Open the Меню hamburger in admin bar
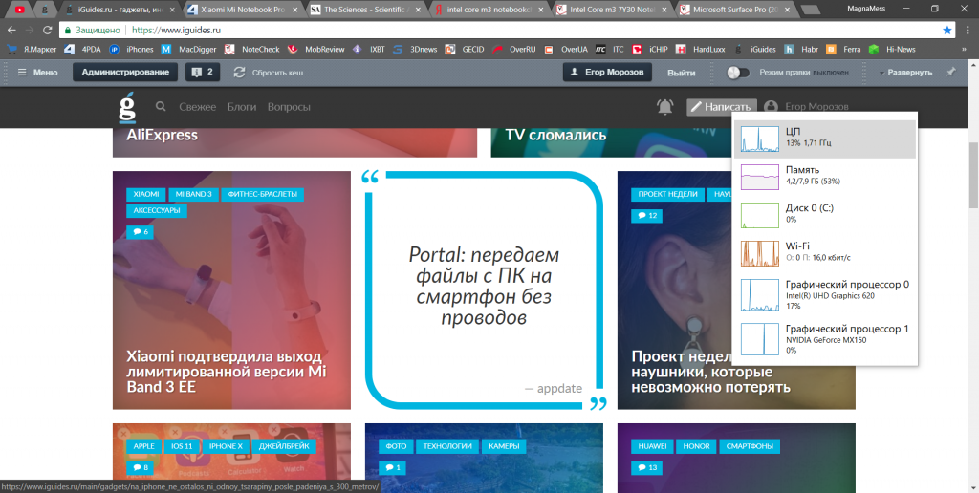 [37, 73]
